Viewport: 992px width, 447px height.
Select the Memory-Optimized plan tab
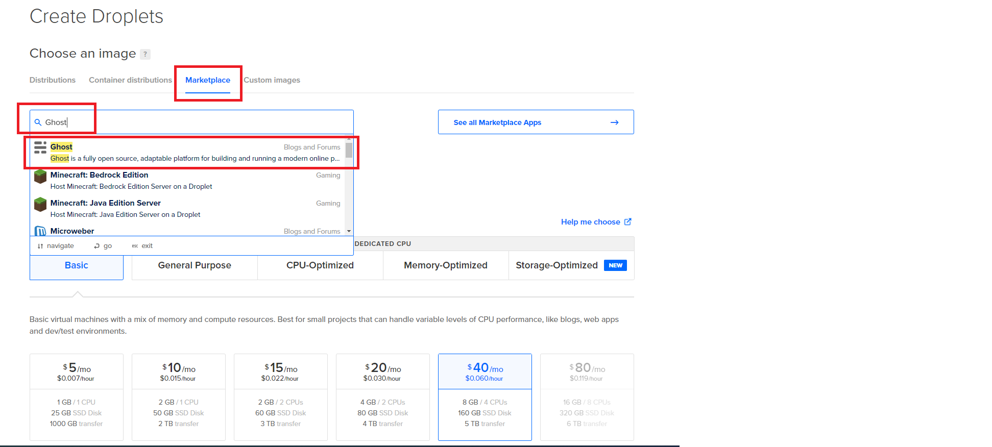tap(446, 265)
